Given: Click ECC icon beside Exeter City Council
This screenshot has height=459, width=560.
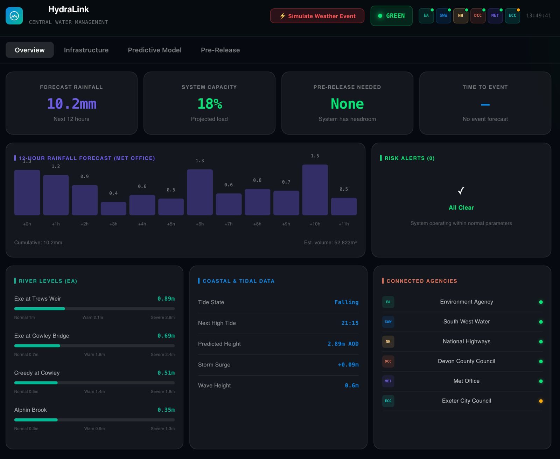Looking at the screenshot, I should click(x=388, y=401).
